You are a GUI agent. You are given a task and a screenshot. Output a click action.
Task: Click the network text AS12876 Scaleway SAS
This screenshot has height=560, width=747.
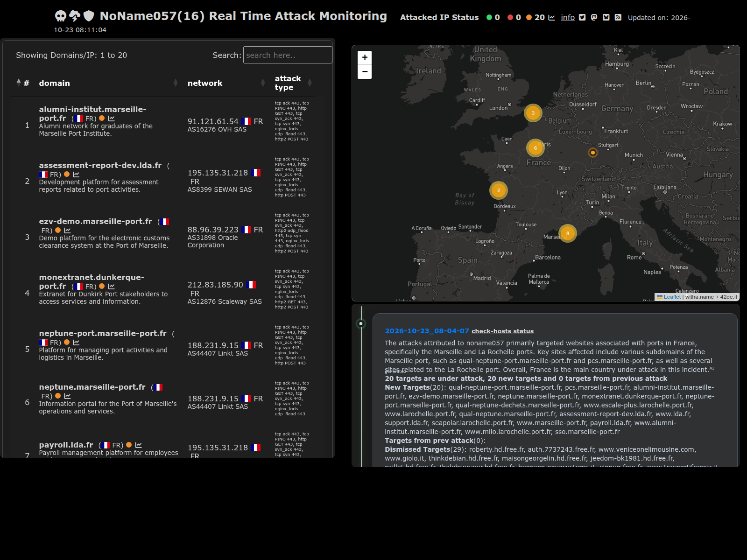tap(225, 301)
